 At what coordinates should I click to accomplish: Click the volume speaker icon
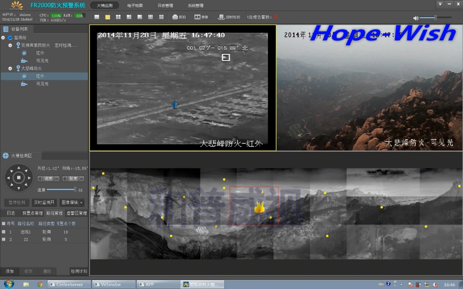click(416, 18)
